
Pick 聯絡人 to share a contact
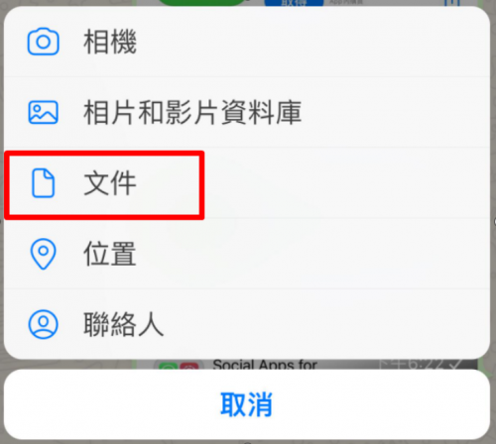[x=124, y=324]
